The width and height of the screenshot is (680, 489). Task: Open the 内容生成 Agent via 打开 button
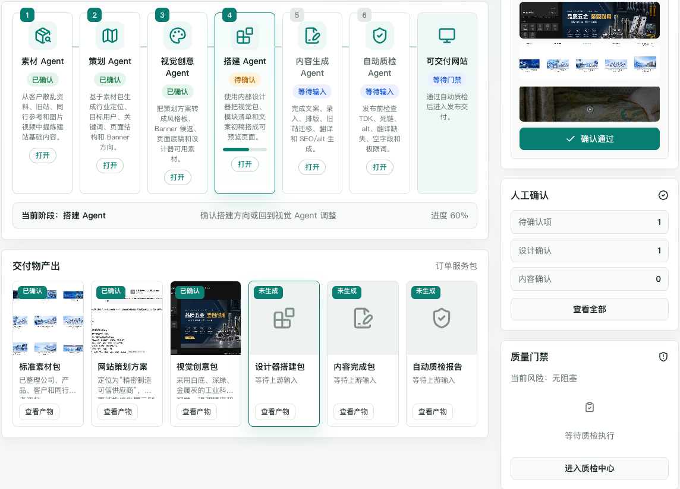pos(312,167)
